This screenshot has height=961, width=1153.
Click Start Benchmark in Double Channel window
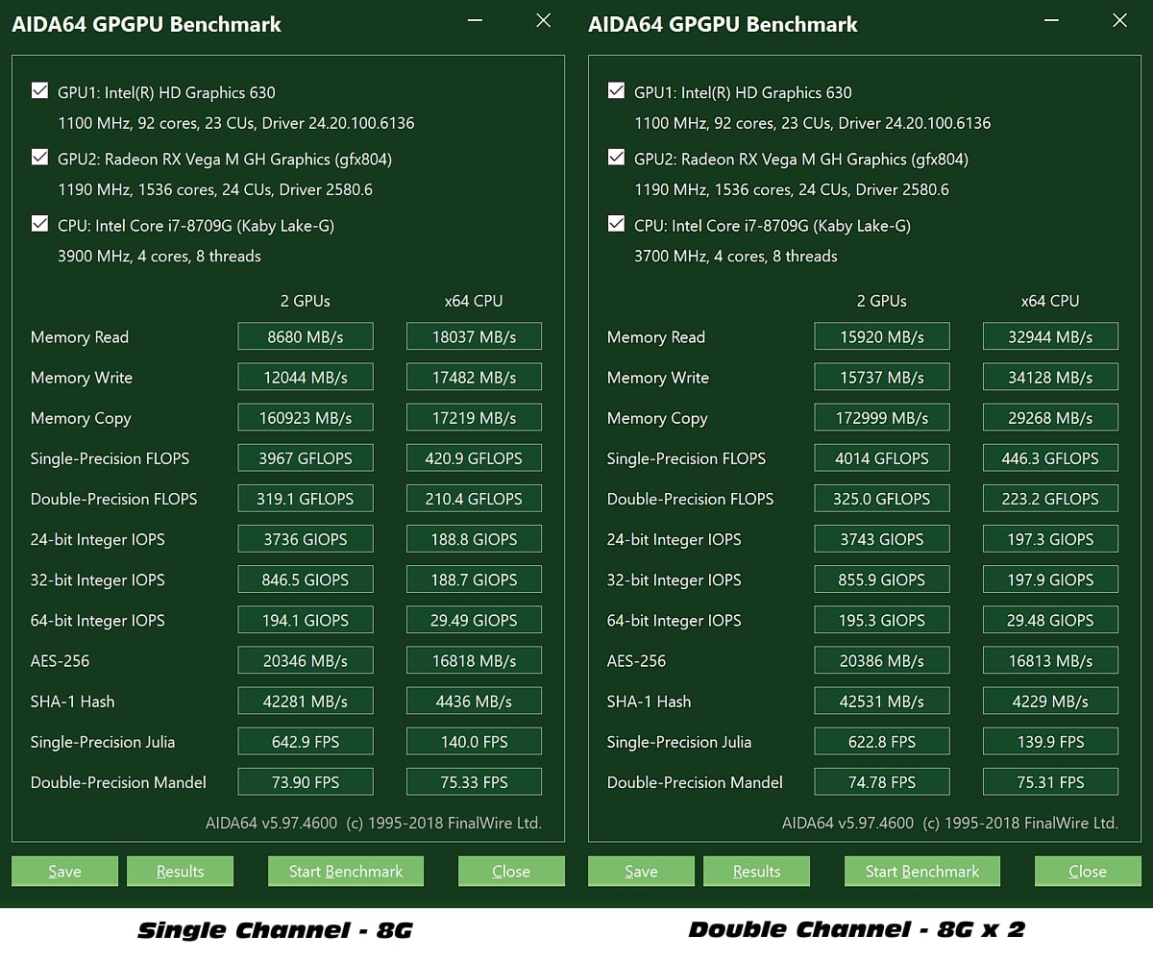[922, 871]
